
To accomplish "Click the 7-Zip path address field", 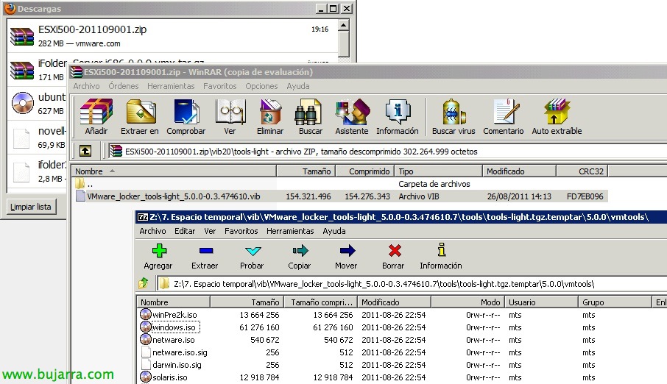I will (412, 284).
